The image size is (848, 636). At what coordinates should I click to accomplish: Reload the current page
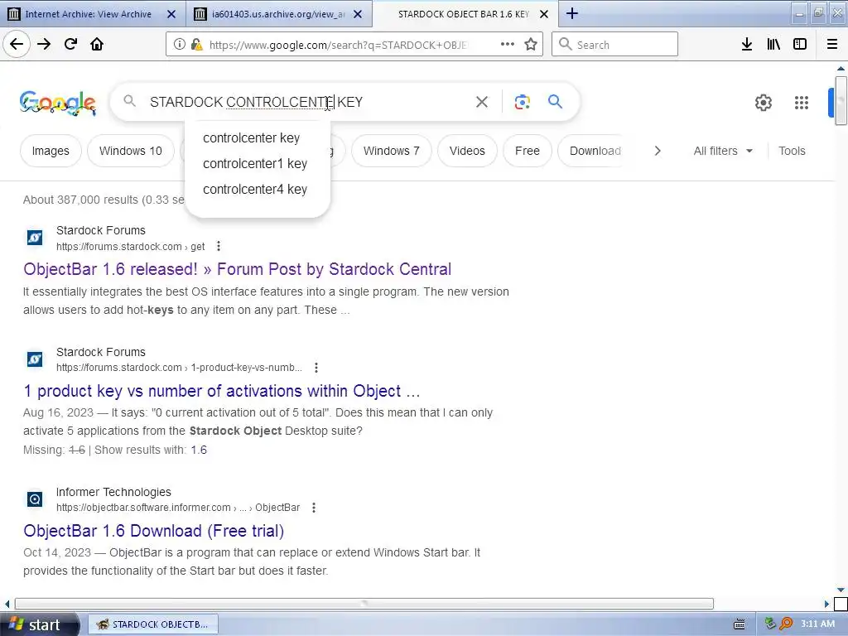[x=70, y=44]
